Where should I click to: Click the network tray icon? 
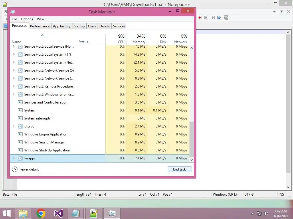259,214
